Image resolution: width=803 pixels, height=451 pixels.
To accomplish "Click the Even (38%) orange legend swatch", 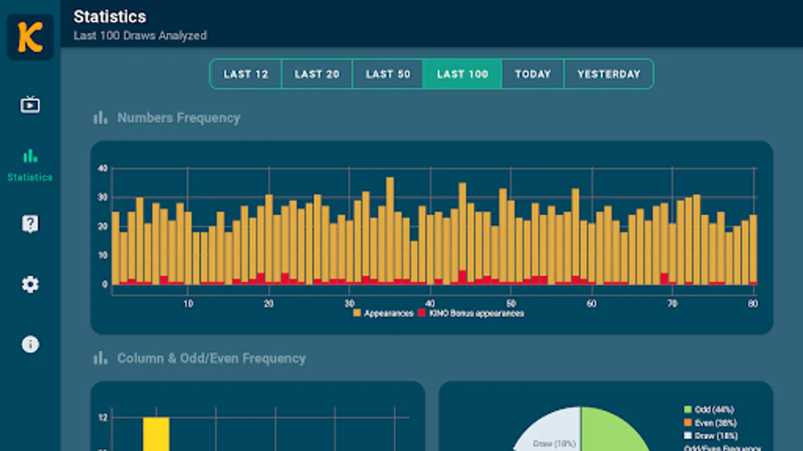I will [x=688, y=422].
